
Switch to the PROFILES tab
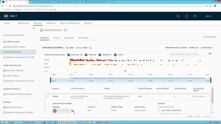(x=69, y=38)
